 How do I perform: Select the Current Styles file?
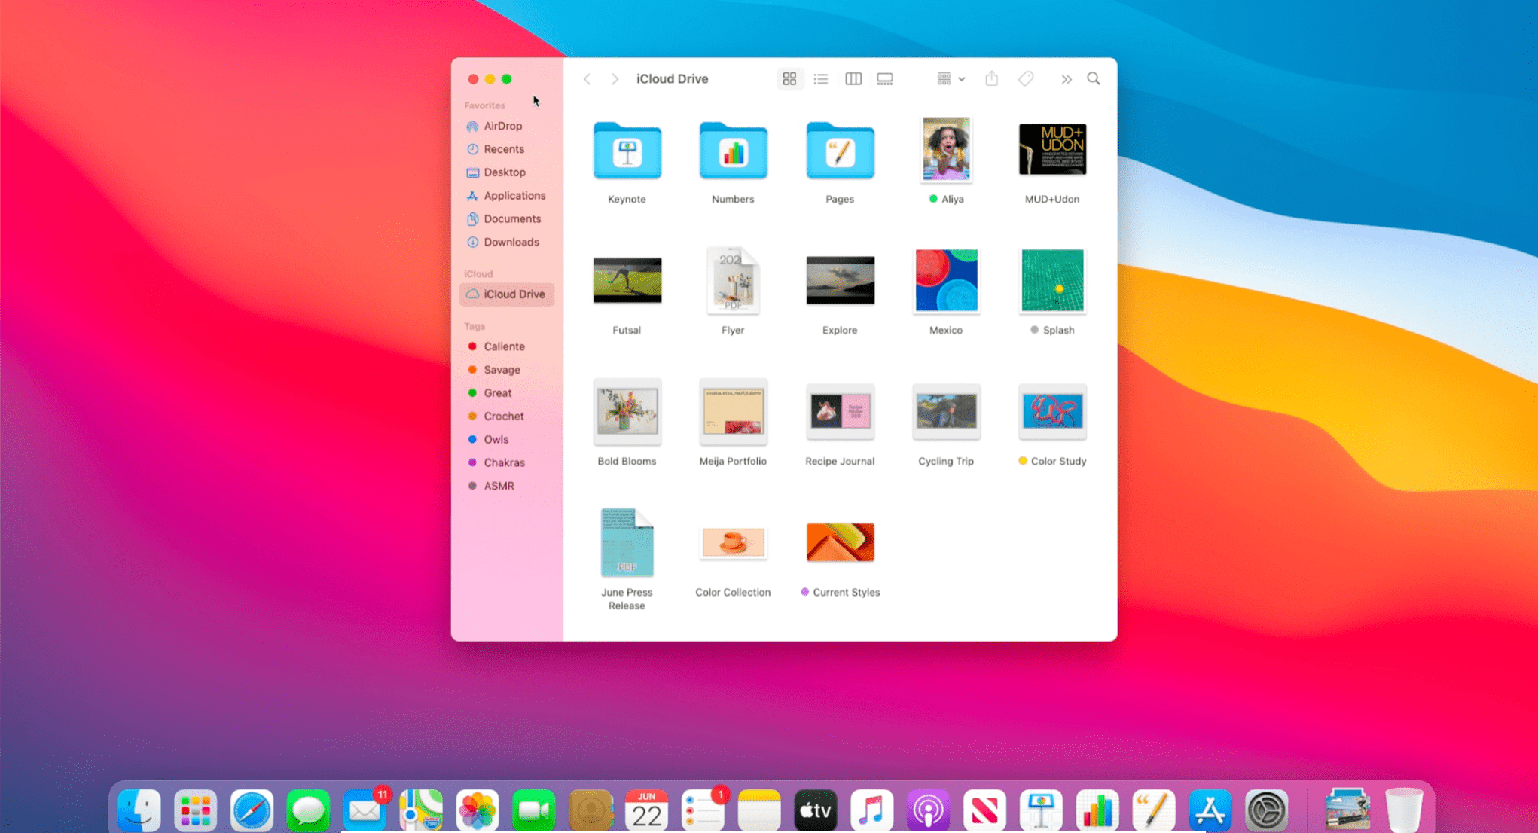(x=840, y=542)
